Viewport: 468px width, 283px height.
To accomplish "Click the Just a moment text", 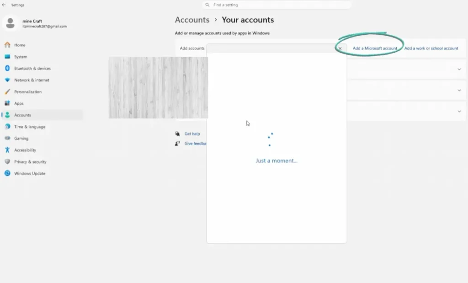I will click(x=277, y=160).
